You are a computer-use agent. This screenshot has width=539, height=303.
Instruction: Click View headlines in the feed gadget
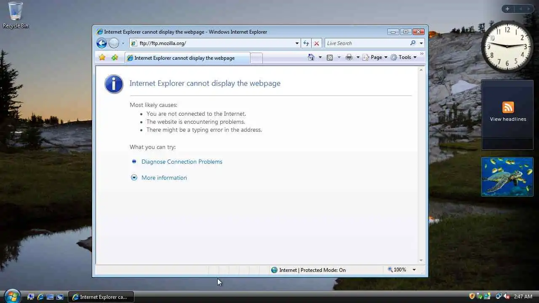pos(508,119)
